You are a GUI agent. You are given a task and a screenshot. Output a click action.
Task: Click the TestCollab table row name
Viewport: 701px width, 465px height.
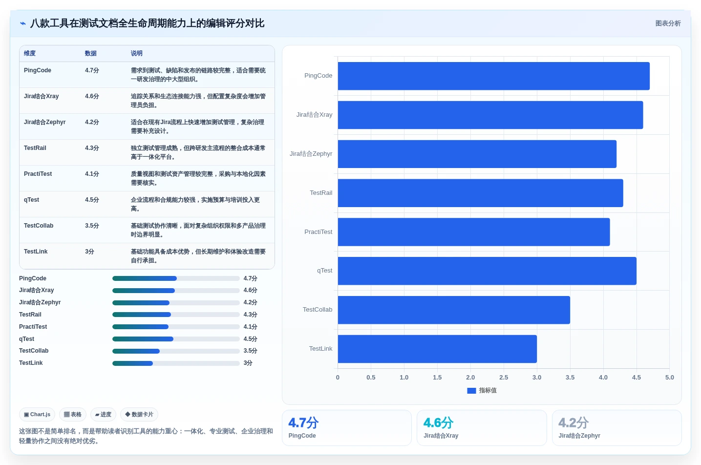(39, 226)
